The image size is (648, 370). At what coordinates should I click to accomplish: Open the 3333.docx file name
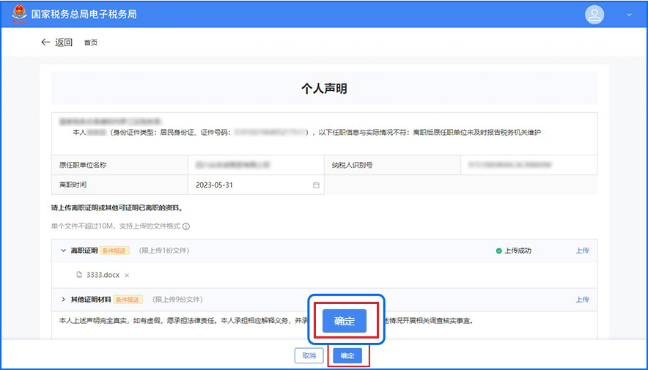103,275
